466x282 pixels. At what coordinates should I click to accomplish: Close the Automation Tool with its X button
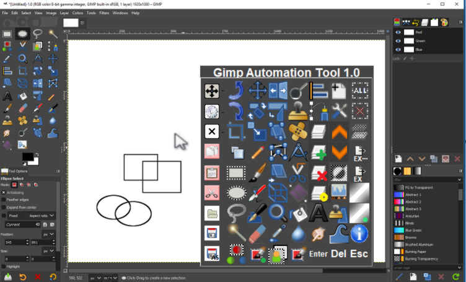pos(212,131)
